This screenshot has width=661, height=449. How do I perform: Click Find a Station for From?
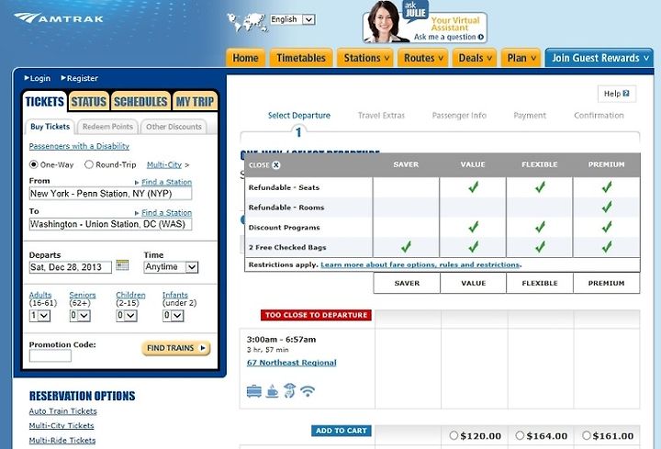166,182
